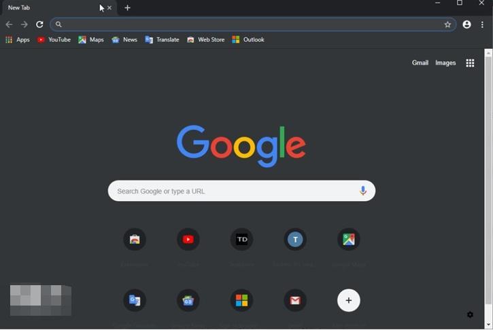Screen dimensions: 493x330
Task: Open the Gmail shortcut tile
Action: (x=295, y=300)
